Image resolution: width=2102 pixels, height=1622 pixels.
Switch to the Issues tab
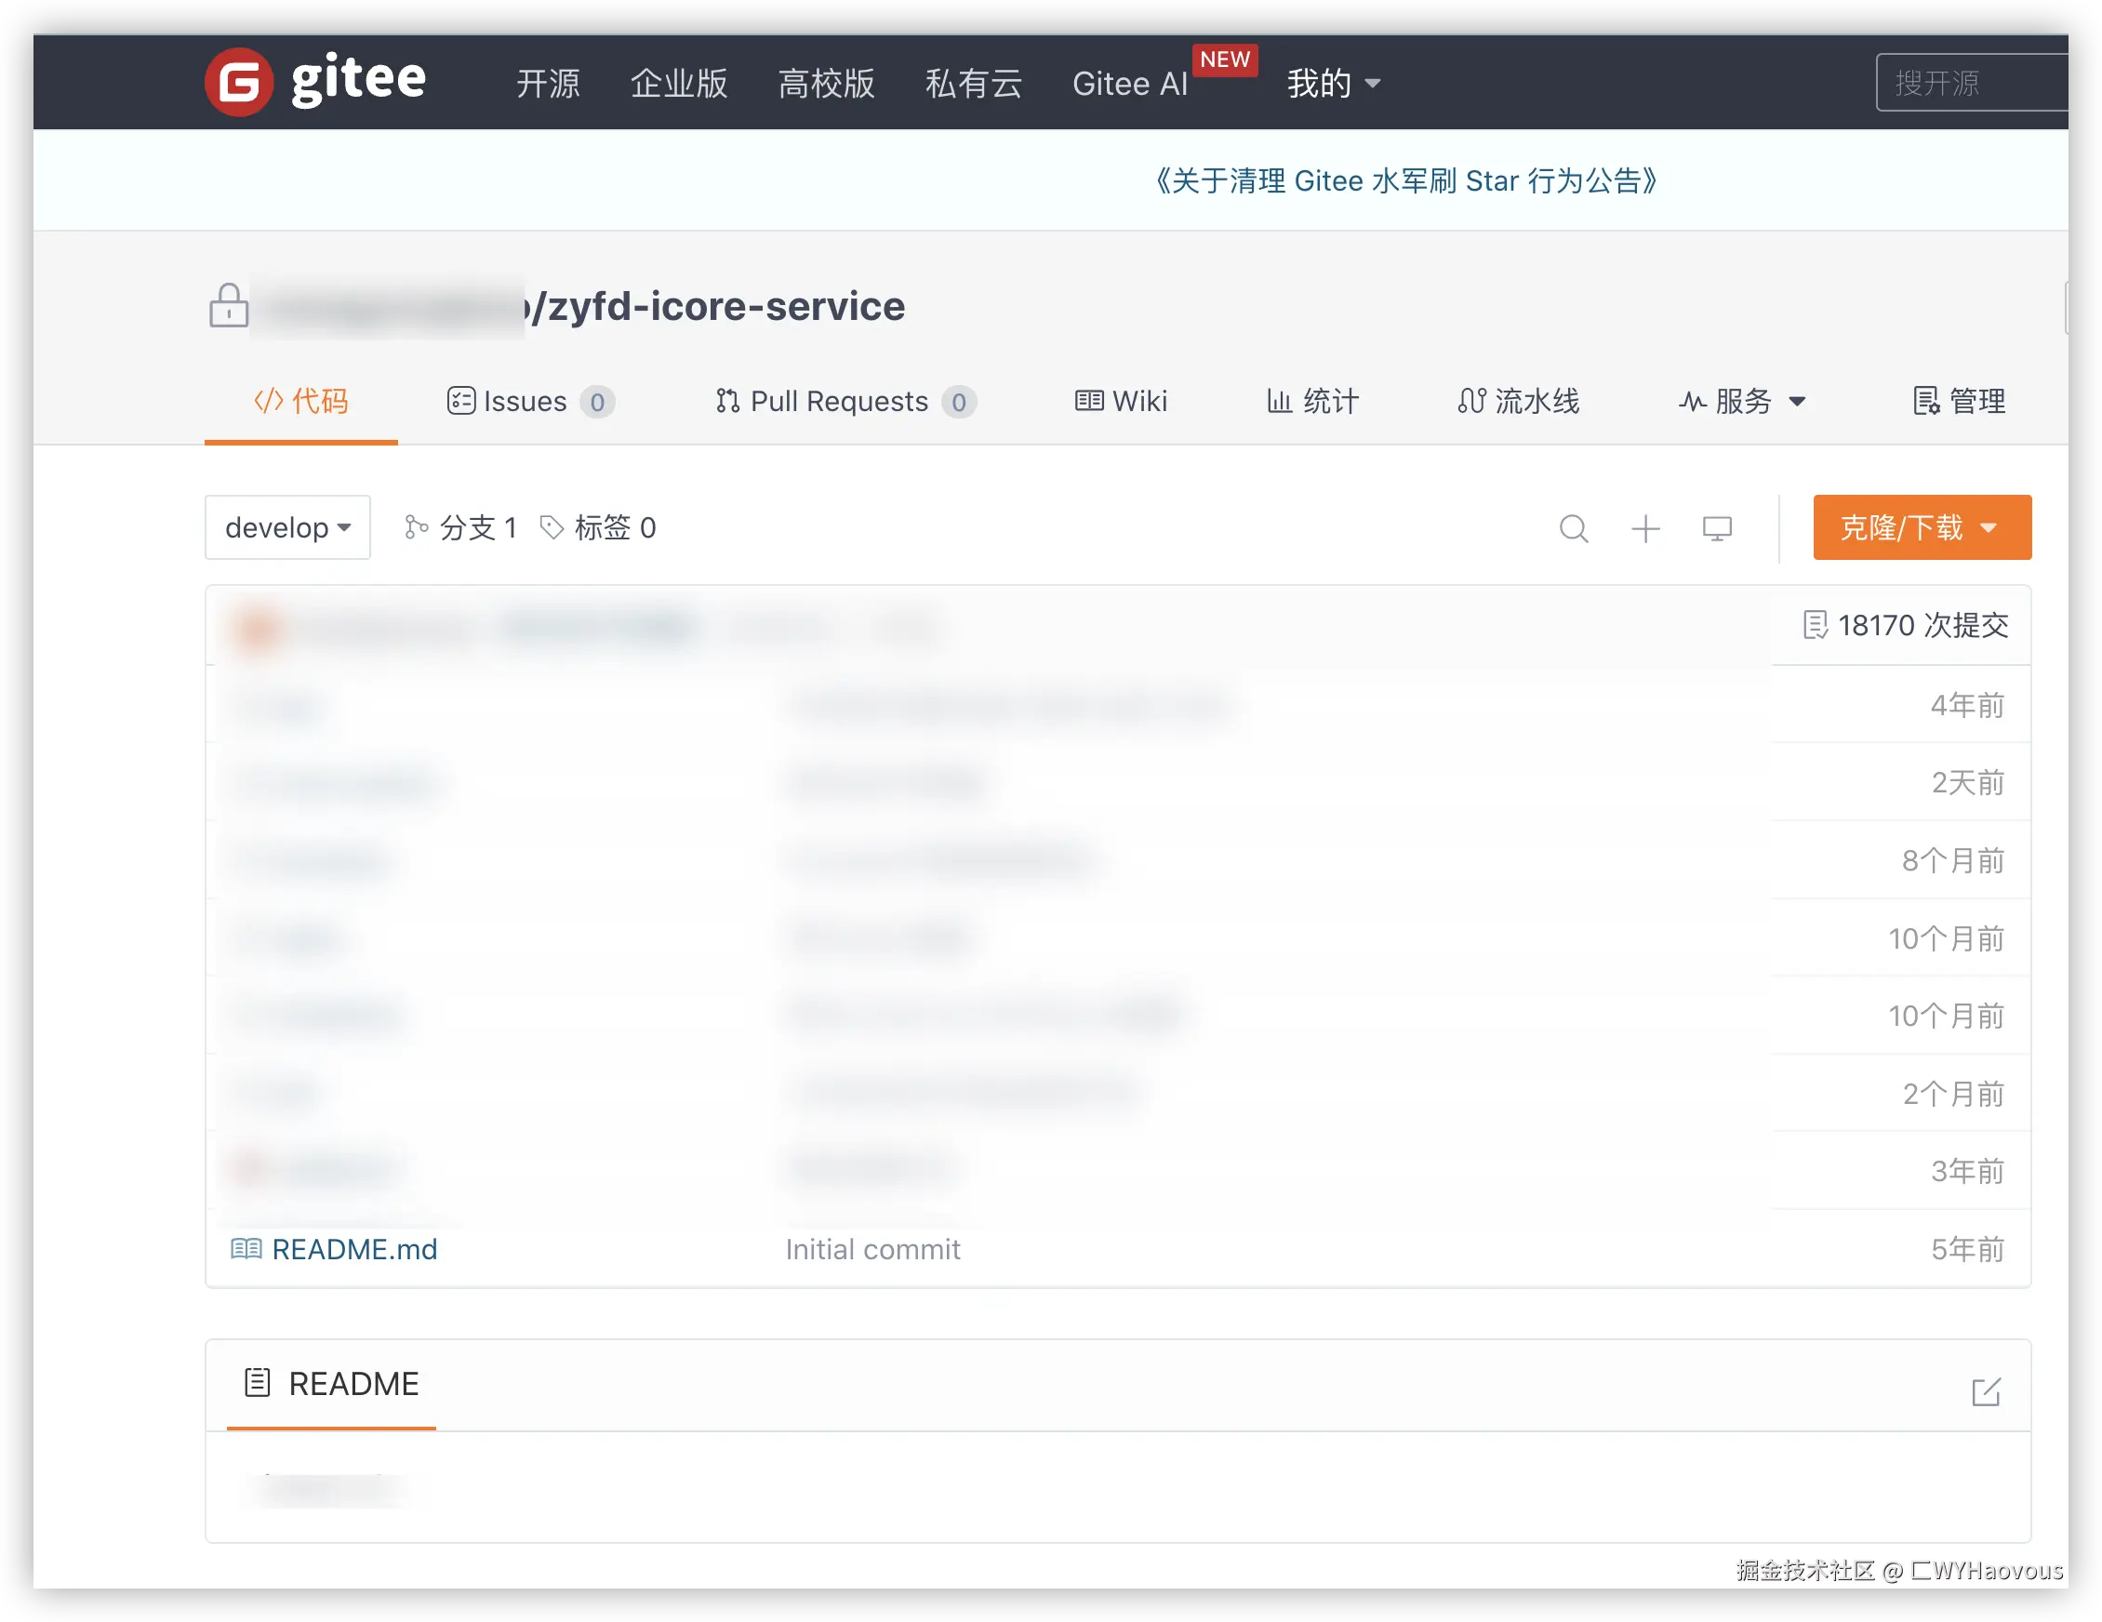click(x=529, y=402)
